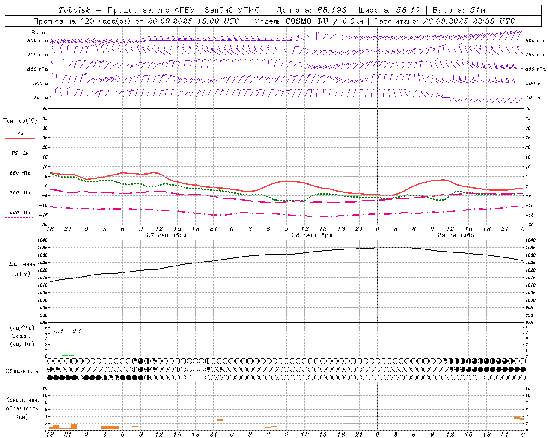Select the ФГБУ "ЗапСиб УГМС" provider text
Image resolution: width=548 pixels, height=438 pixels.
coord(220,10)
